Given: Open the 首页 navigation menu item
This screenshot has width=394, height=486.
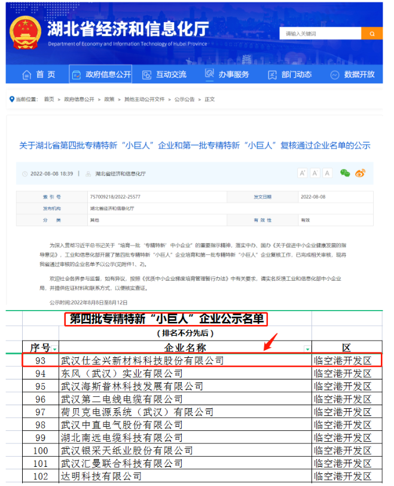Looking at the screenshot, I should [39, 74].
